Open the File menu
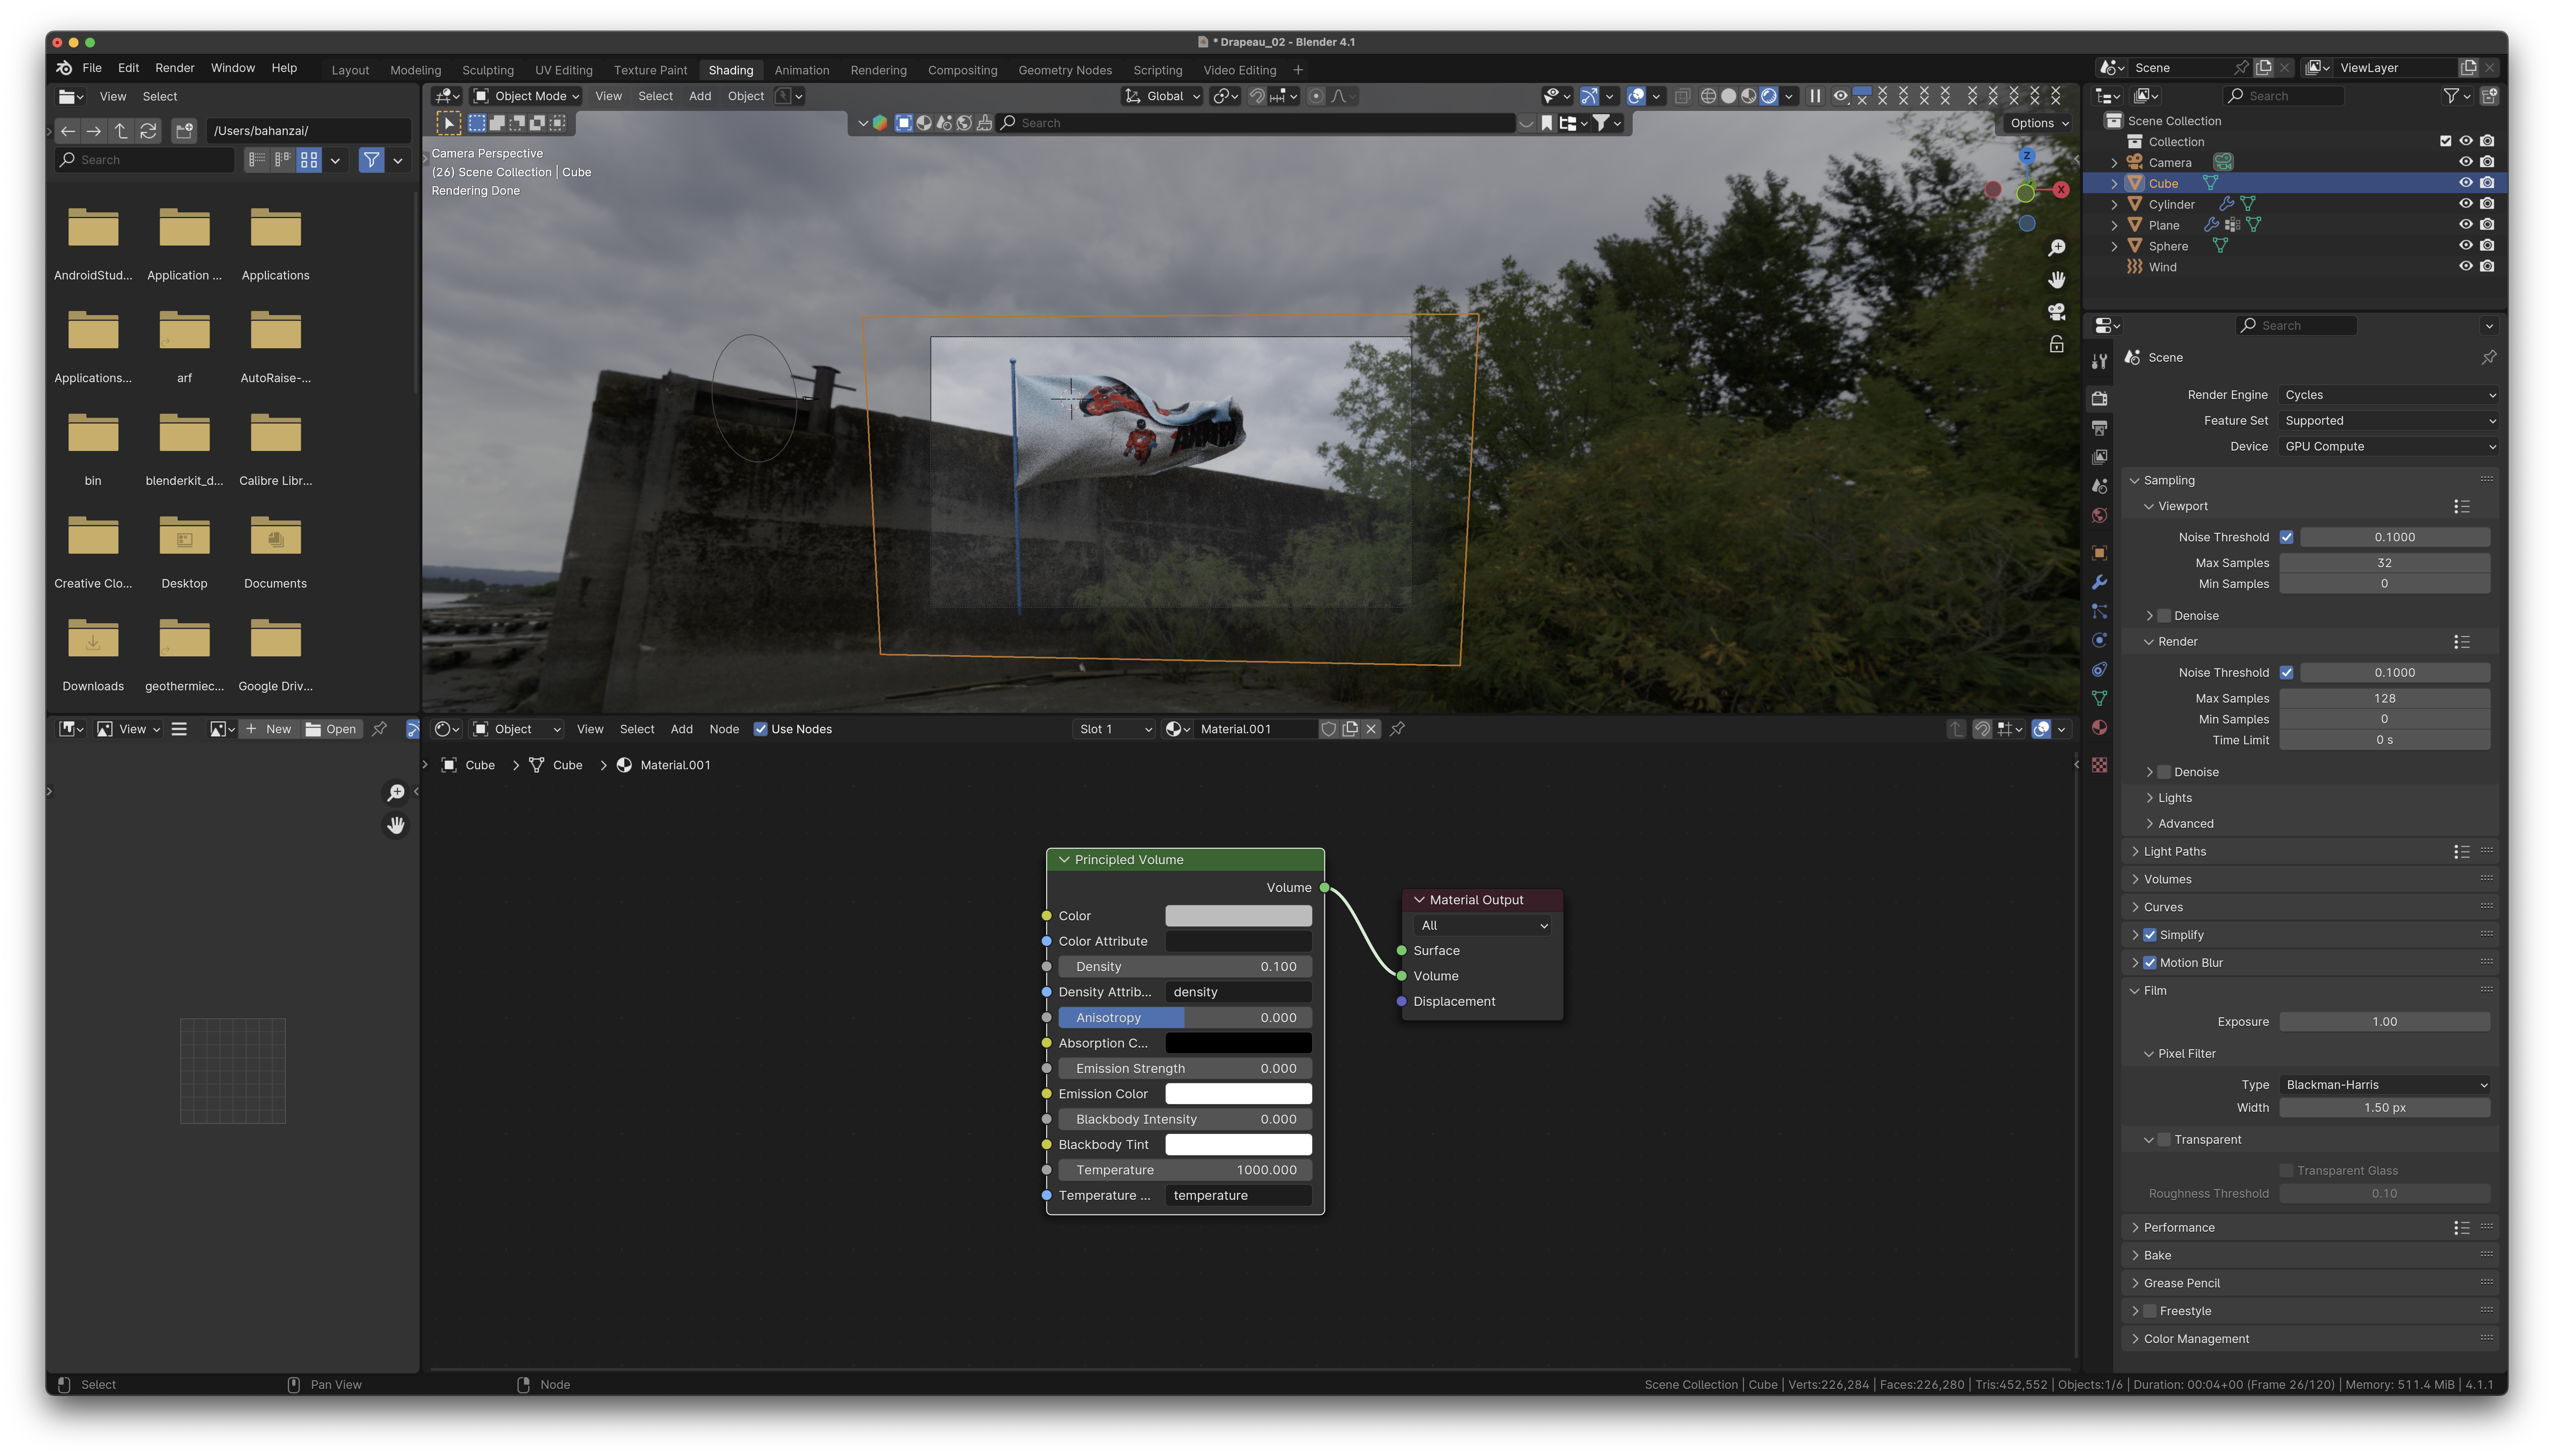The width and height of the screenshot is (2554, 1456). [92, 68]
